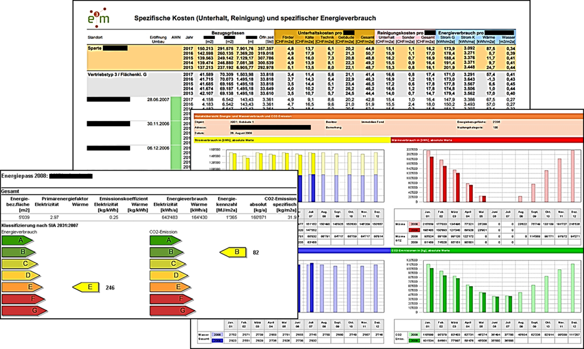Click the Energiepass 2008 heading
The width and height of the screenshot is (584, 349).
point(25,178)
